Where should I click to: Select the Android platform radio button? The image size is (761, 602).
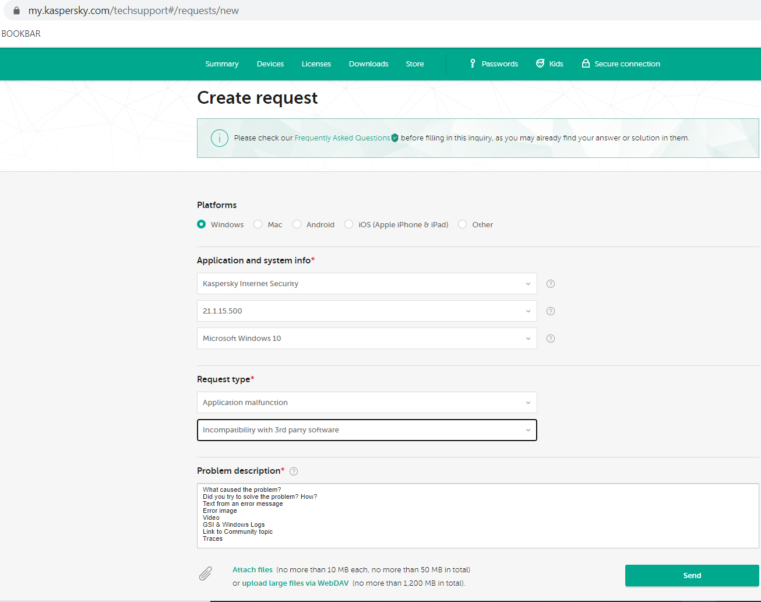(x=297, y=224)
